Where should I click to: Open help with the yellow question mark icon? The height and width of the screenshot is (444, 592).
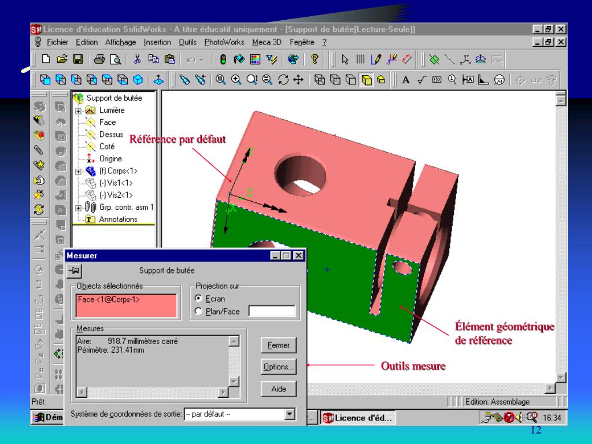(314, 60)
